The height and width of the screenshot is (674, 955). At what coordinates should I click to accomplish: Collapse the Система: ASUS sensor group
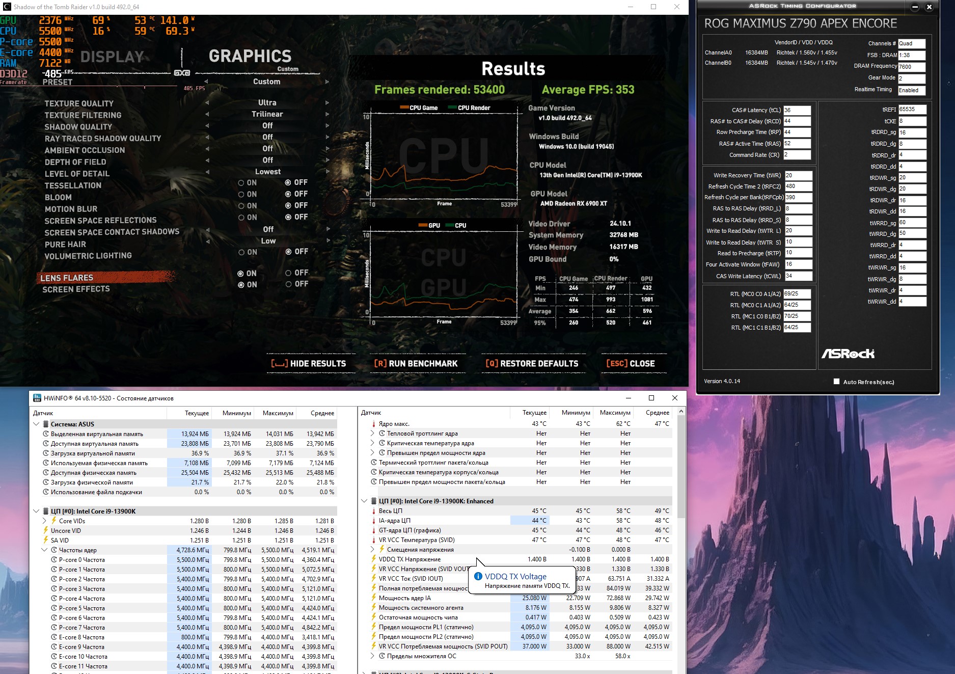pos(36,424)
